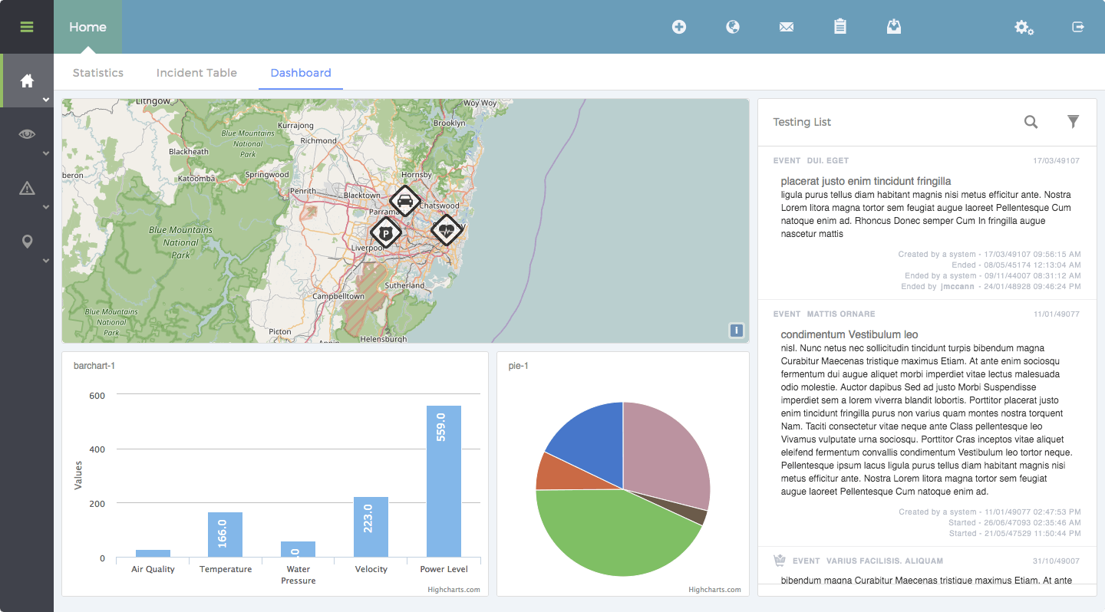Viewport: 1105px width, 612px height.
Task: Click the clipboard icon in the header
Action: pos(840,27)
